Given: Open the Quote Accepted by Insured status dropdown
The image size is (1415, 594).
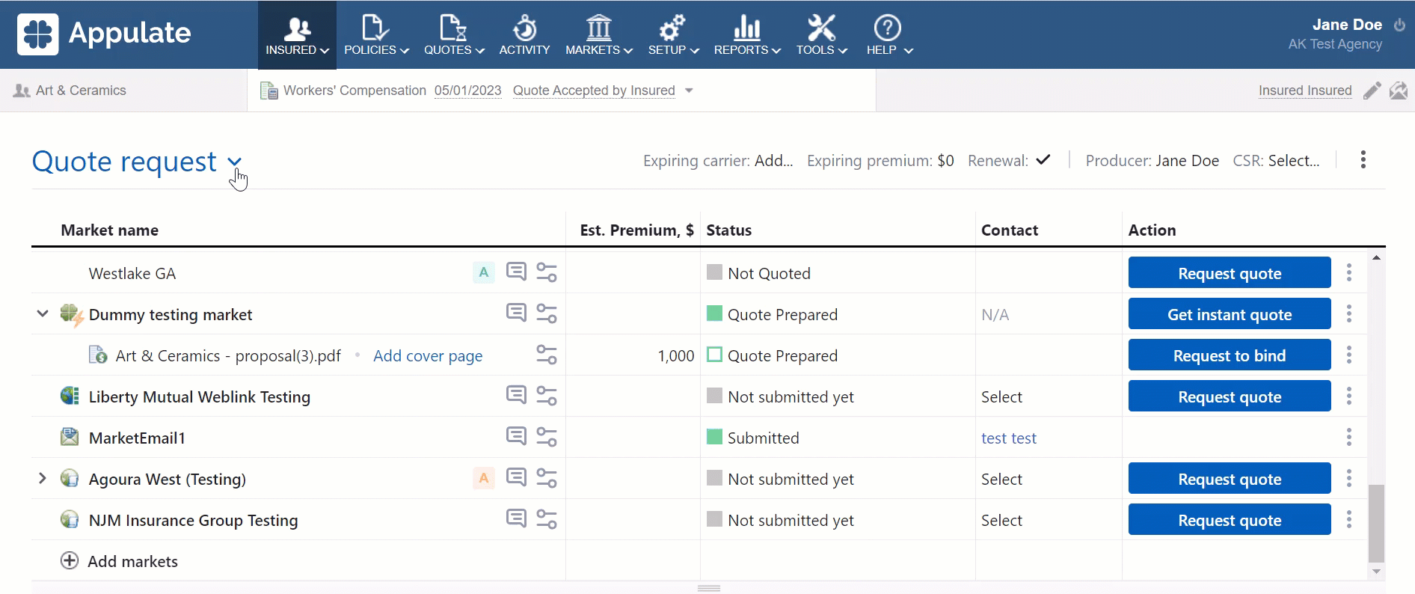Looking at the screenshot, I should pos(603,91).
